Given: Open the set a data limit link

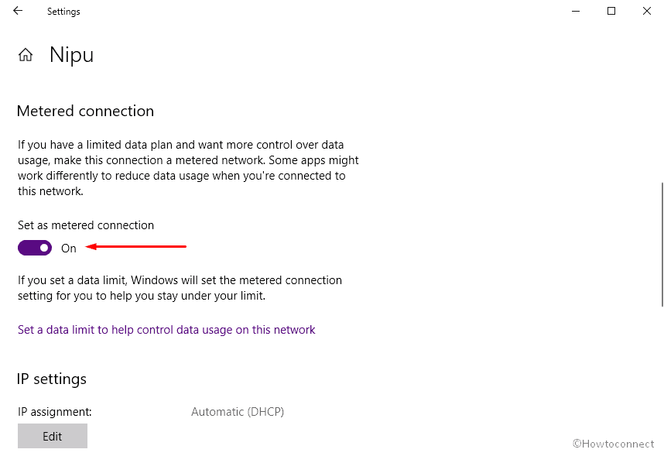Looking at the screenshot, I should click(x=166, y=330).
